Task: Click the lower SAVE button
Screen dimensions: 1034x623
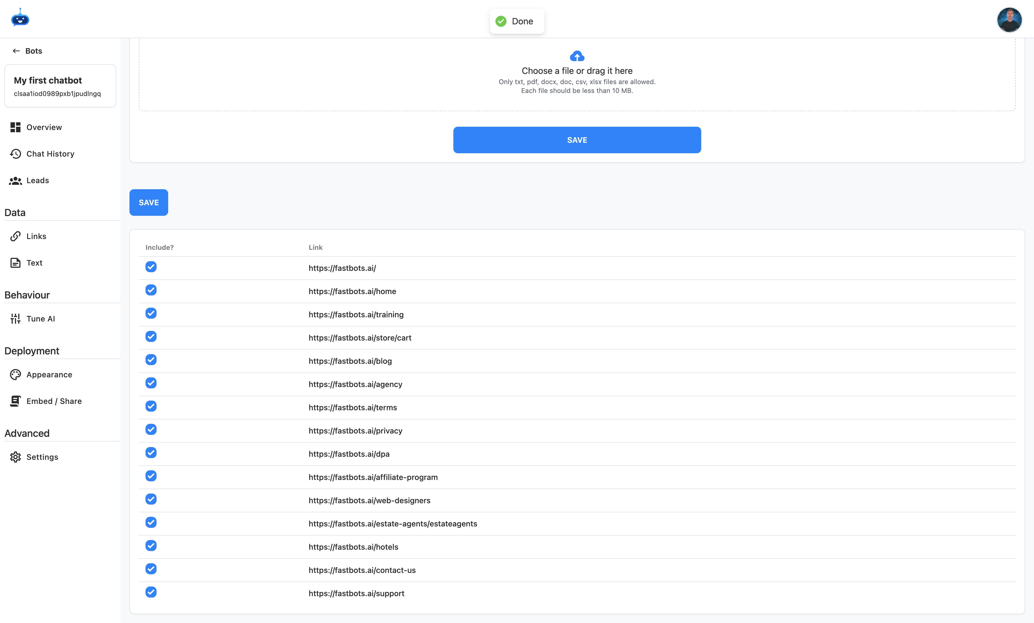Action: (149, 202)
